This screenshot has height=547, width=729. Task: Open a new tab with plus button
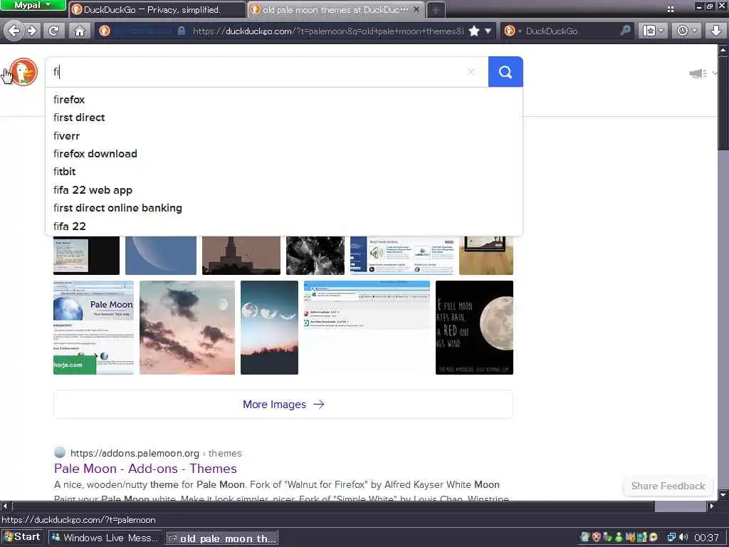436,10
